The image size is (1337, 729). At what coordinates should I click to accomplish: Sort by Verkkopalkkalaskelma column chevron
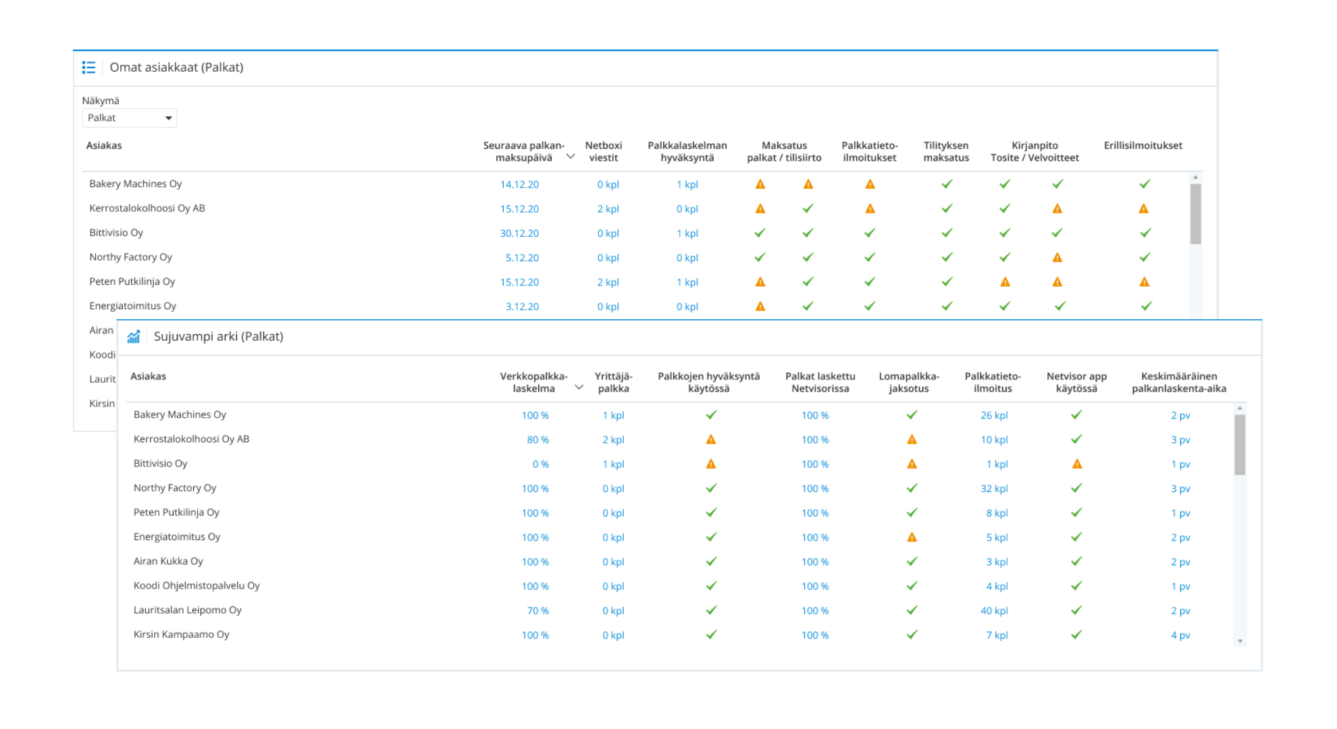coord(579,387)
